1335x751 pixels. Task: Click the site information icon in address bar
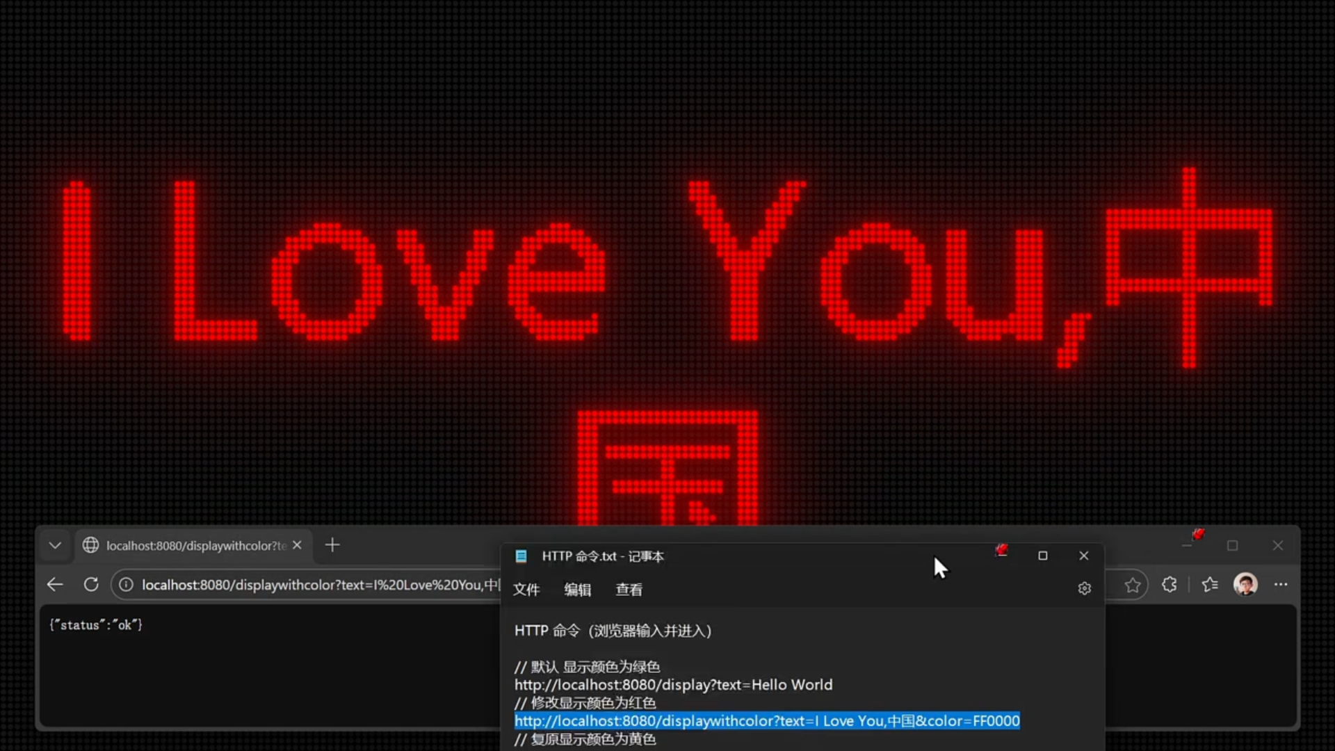tap(126, 585)
